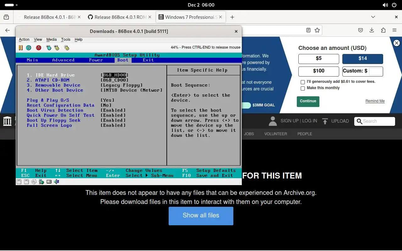Click BIOS 'Power' menu tab
Viewport: 402px width, 251px height.
tap(96, 60)
